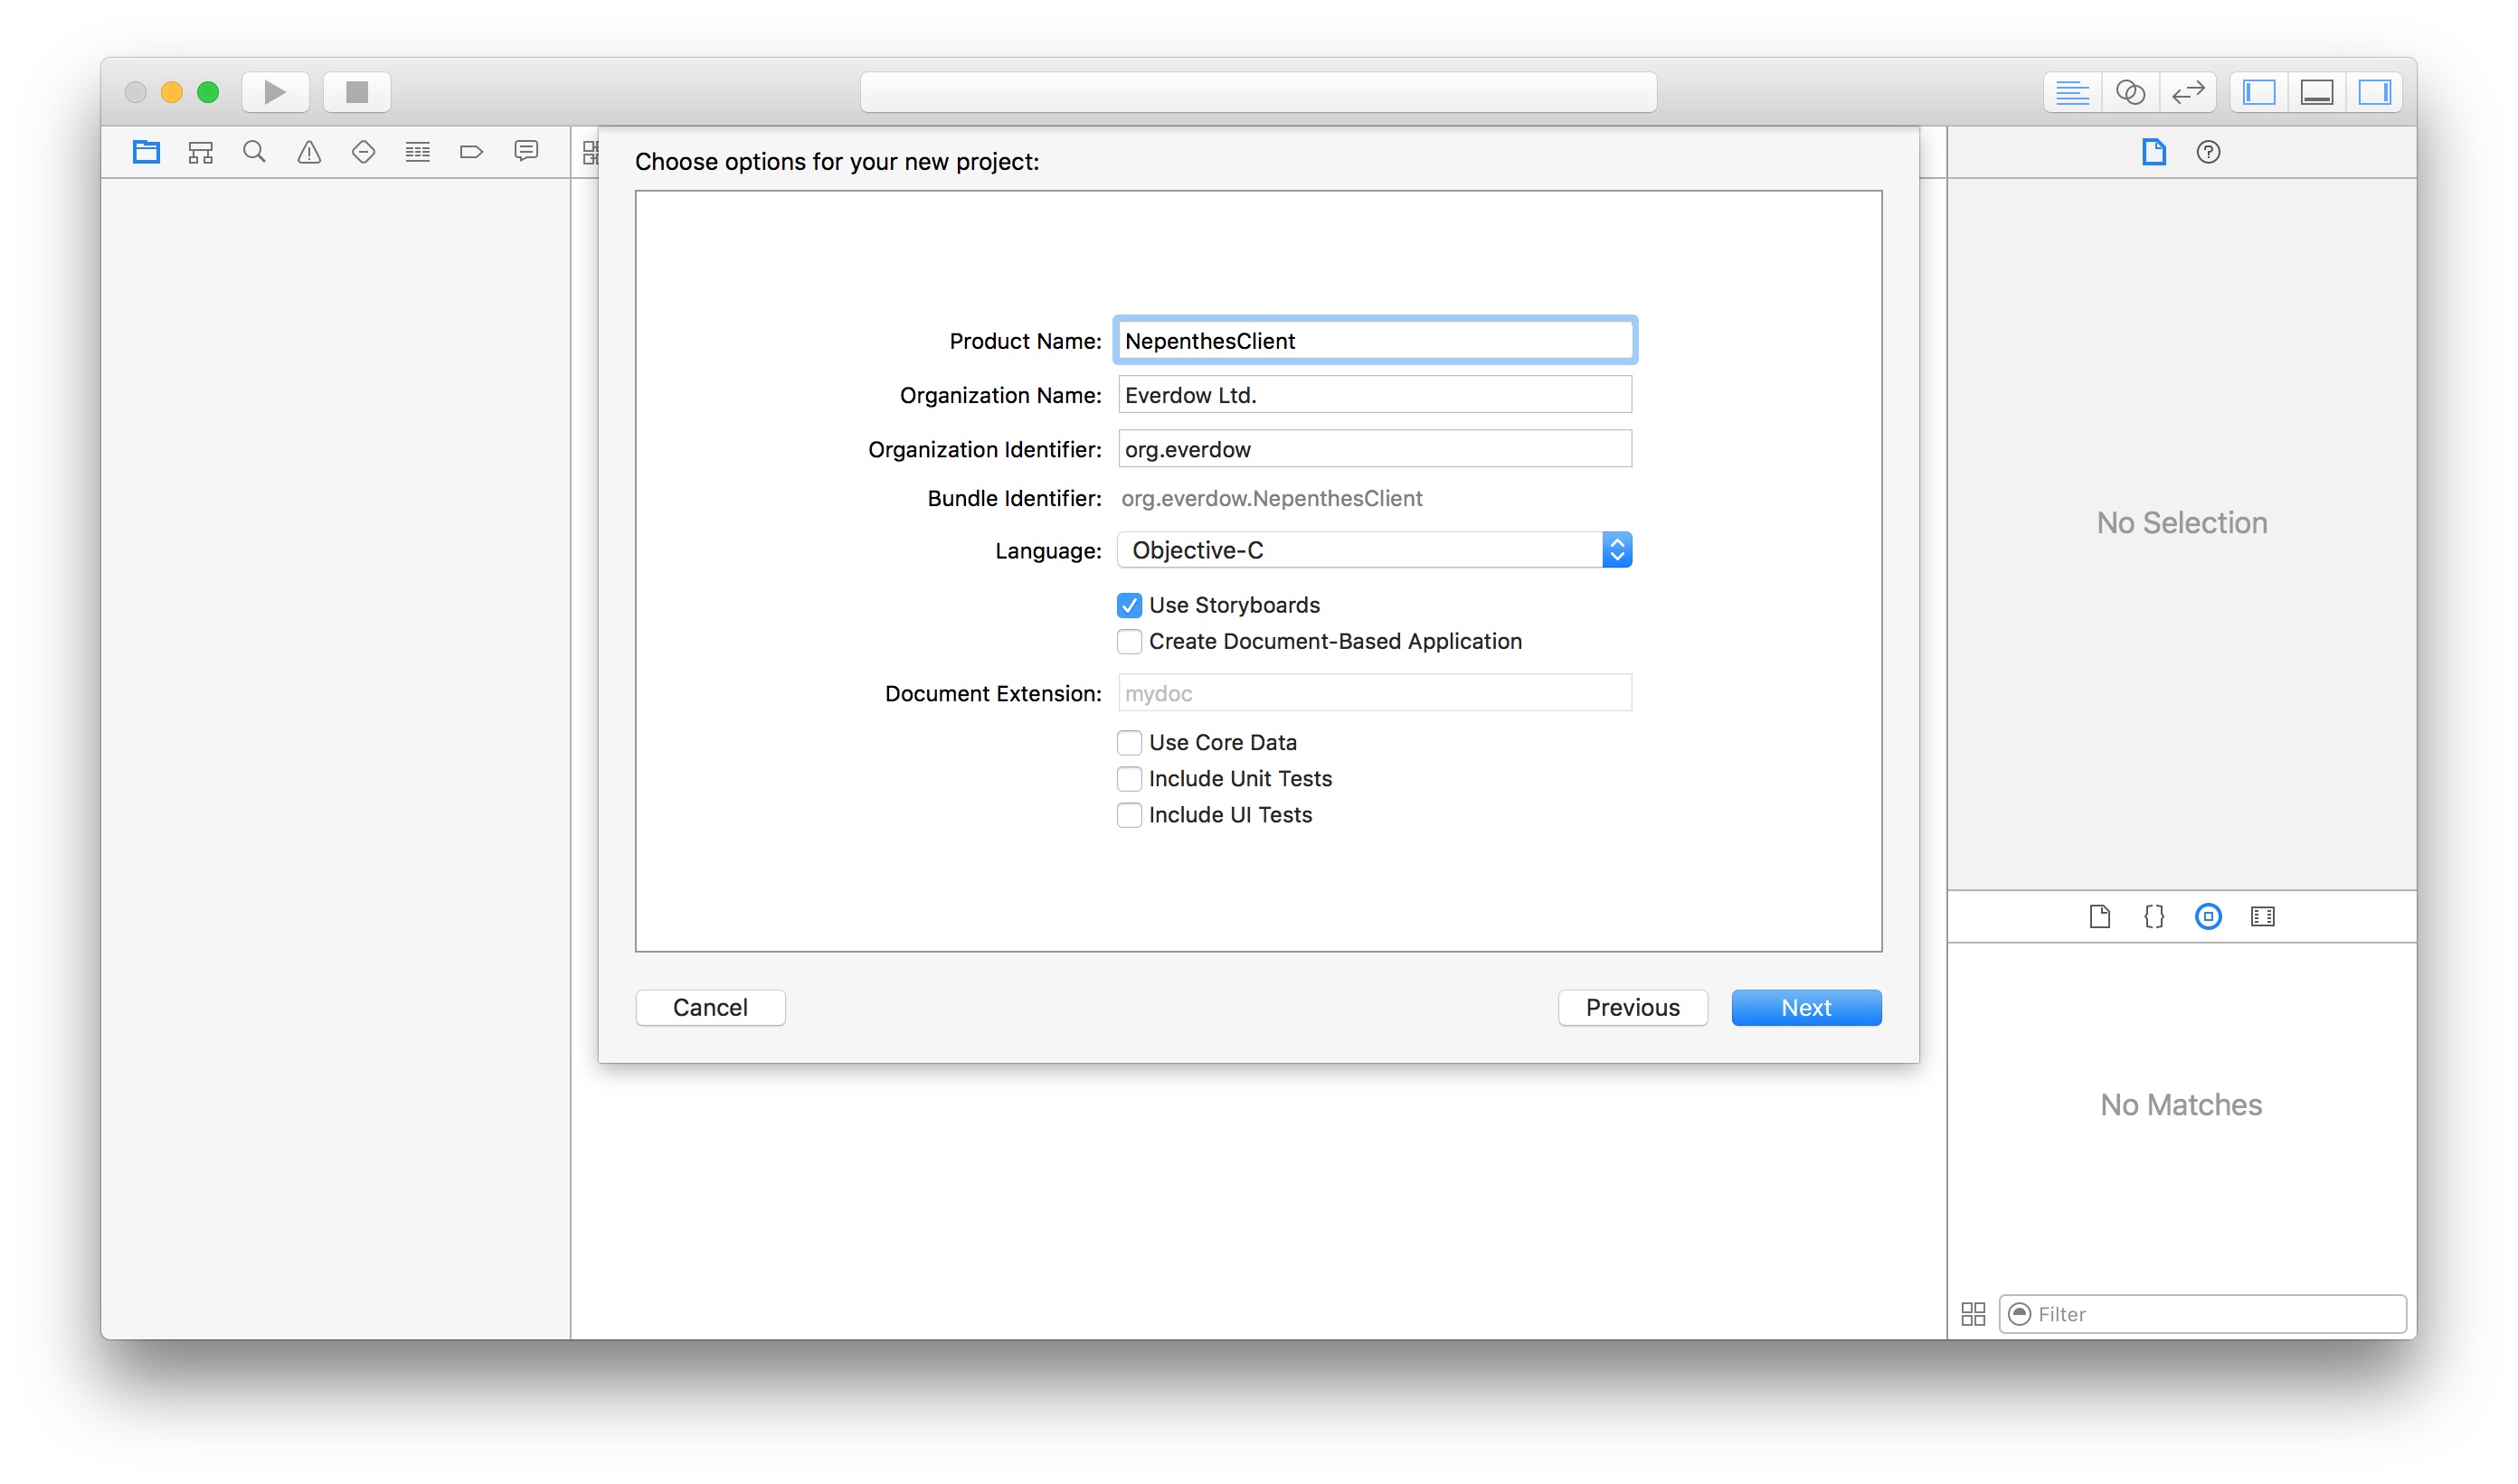
Task: Show the Project navigator folder icon
Action: (147, 152)
